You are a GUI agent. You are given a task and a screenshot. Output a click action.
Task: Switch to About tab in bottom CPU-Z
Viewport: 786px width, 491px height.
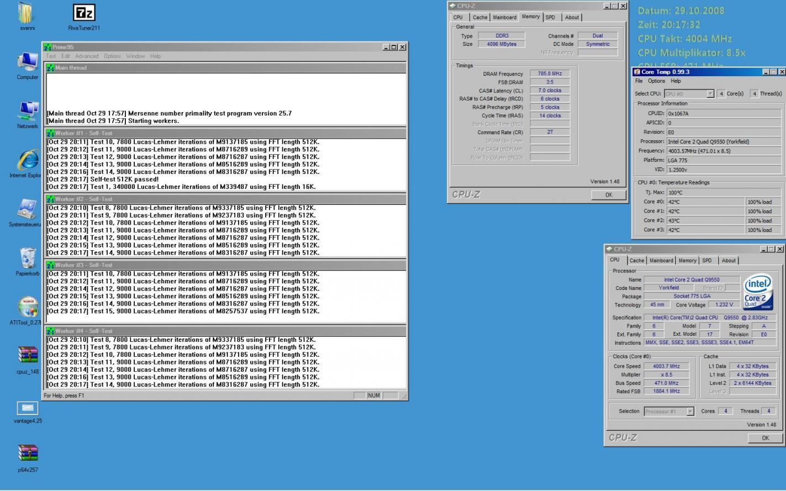tap(729, 261)
